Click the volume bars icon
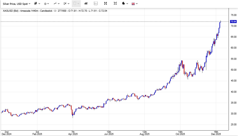Screen dimensions: 238x136 click(86, 3)
